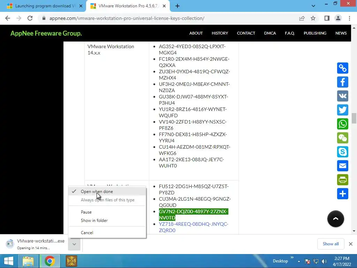Copy link with the chain share icon
The image size is (357, 268).
(343, 68)
